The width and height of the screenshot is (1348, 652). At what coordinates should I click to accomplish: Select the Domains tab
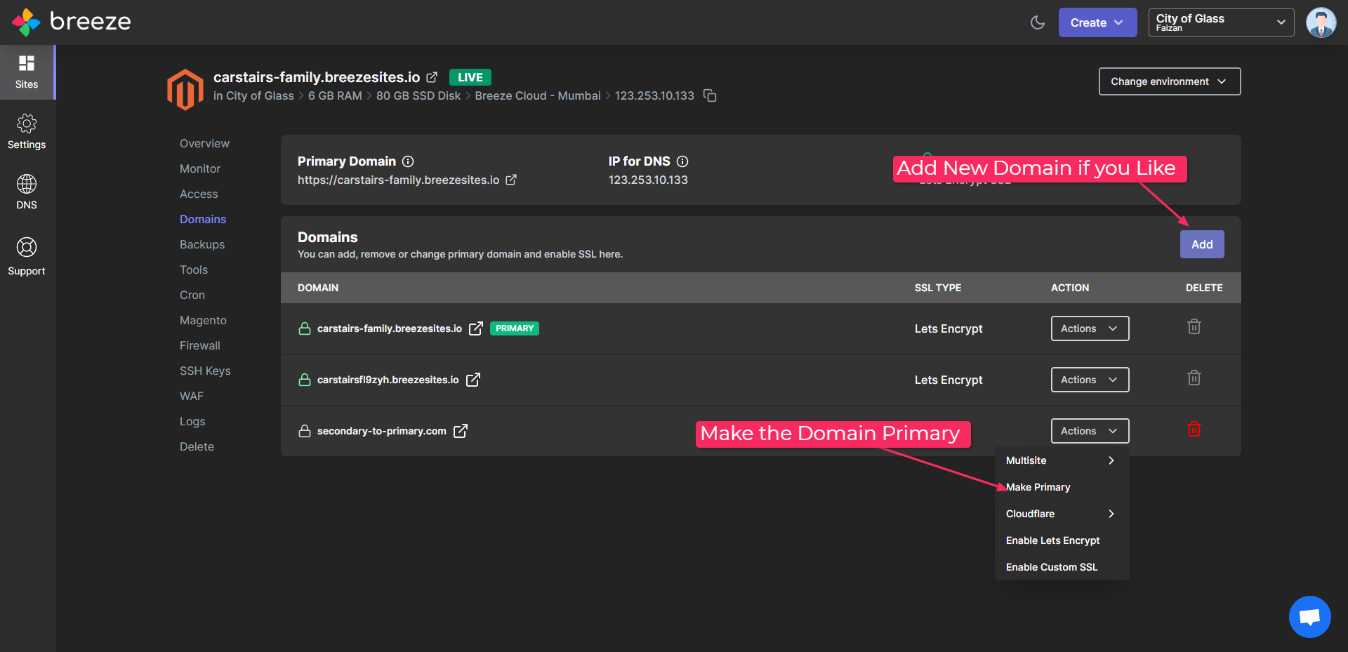coord(203,219)
